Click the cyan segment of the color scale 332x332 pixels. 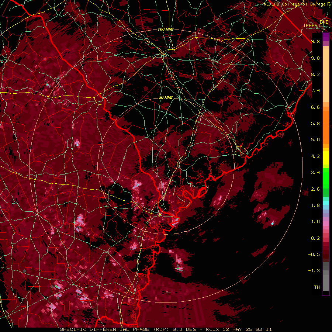pyautogui.click(x=326, y=203)
